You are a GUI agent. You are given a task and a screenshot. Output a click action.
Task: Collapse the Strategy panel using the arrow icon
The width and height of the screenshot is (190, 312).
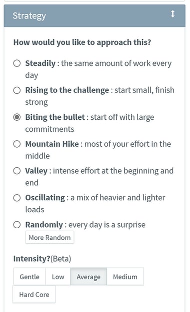click(172, 14)
